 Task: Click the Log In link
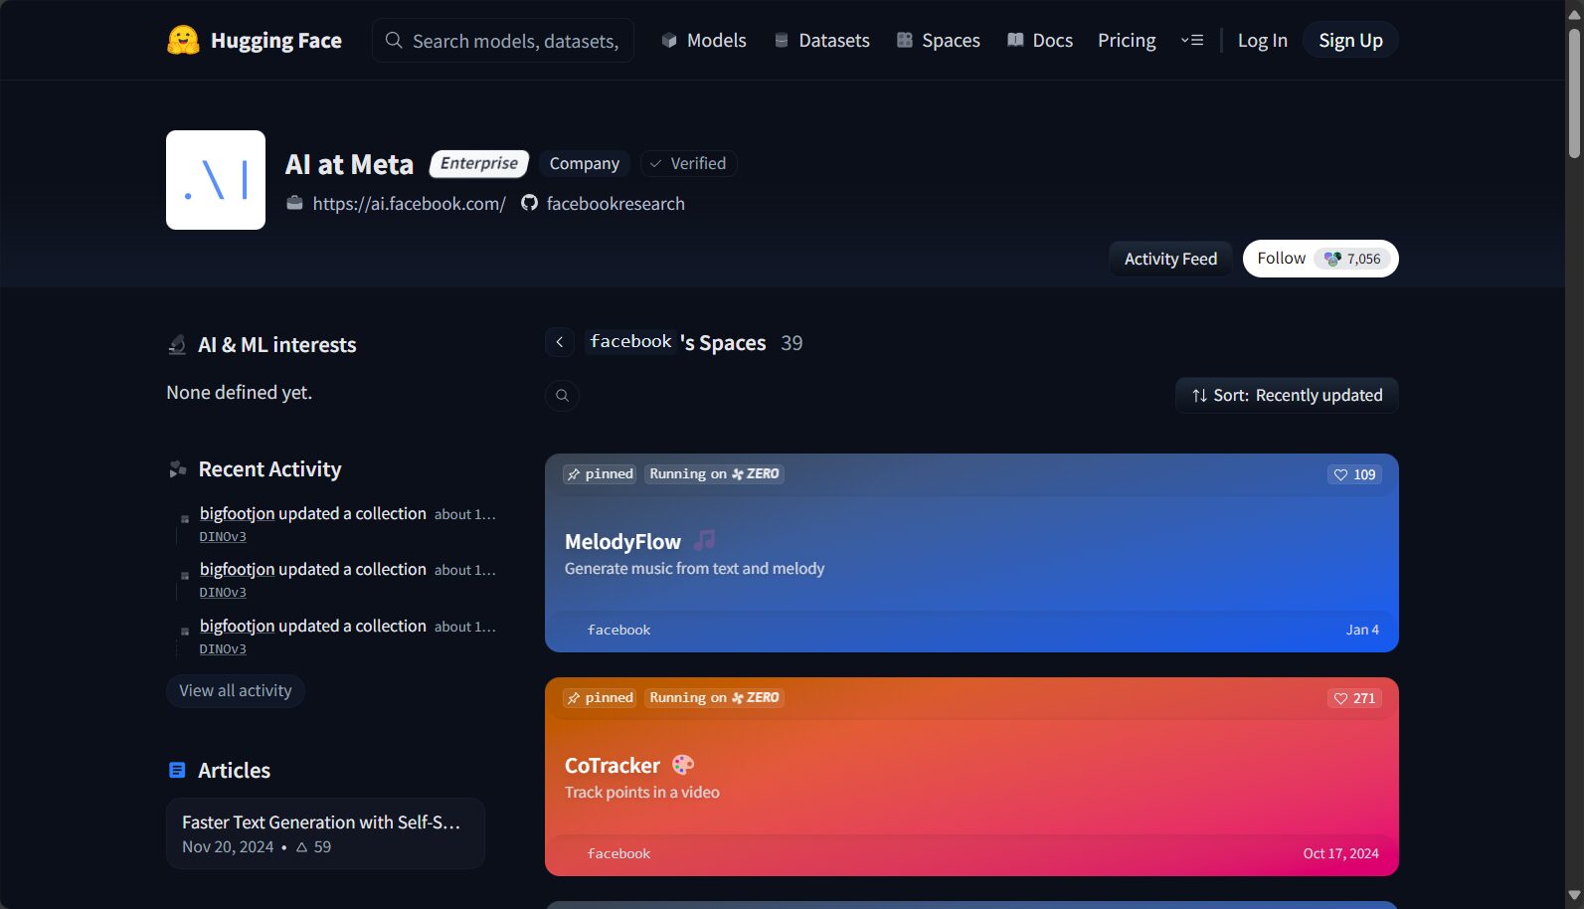coord(1262,41)
